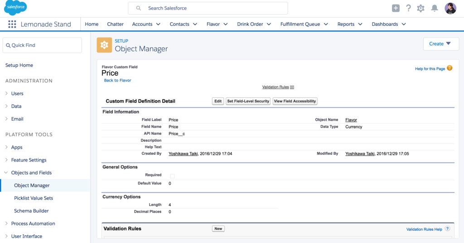The height and width of the screenshot is (243, 464).
Task: Click New in Validation Rules
Action: [x=218, y=229]
